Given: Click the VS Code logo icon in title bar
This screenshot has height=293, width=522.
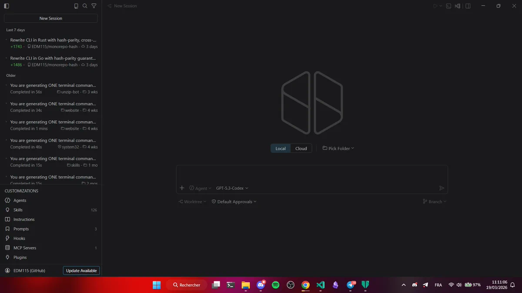Looking at the screenshot, I should click(x=458, y=6).
